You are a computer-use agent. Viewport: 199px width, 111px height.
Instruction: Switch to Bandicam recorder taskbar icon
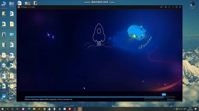coord(75,109)
